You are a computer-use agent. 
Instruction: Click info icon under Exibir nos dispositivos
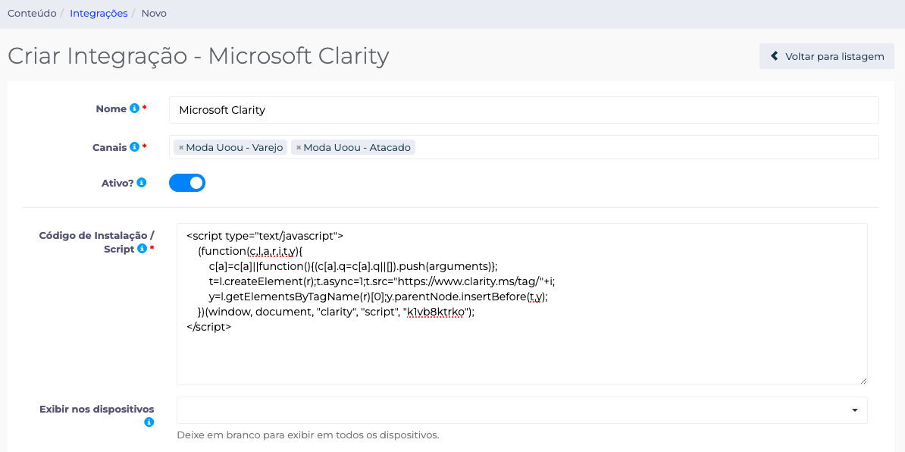tap(149, 422)
